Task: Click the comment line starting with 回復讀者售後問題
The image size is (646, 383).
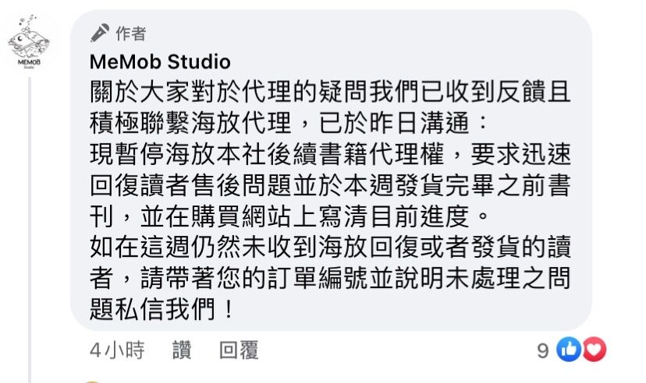Action: click(330, 185)
